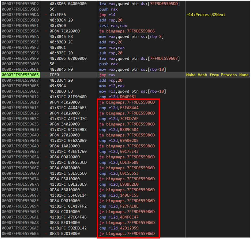Select address 00007FF9DE5595D2 in first row
Viewport: 251px width, 239px height.
20,4
